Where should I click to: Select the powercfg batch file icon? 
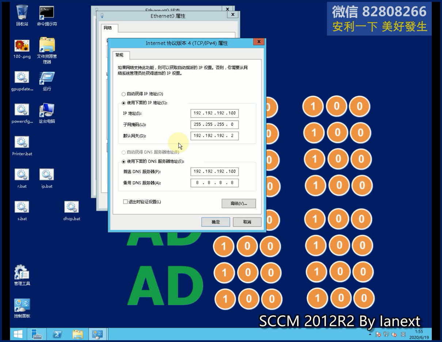(22, 113)
